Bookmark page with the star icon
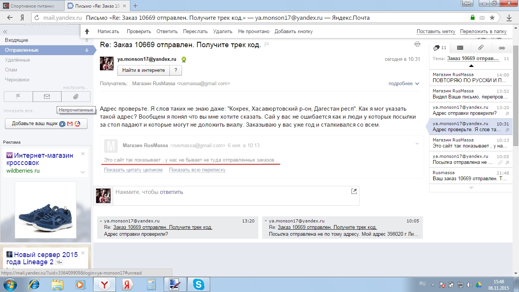 click(x=492, y=18)
